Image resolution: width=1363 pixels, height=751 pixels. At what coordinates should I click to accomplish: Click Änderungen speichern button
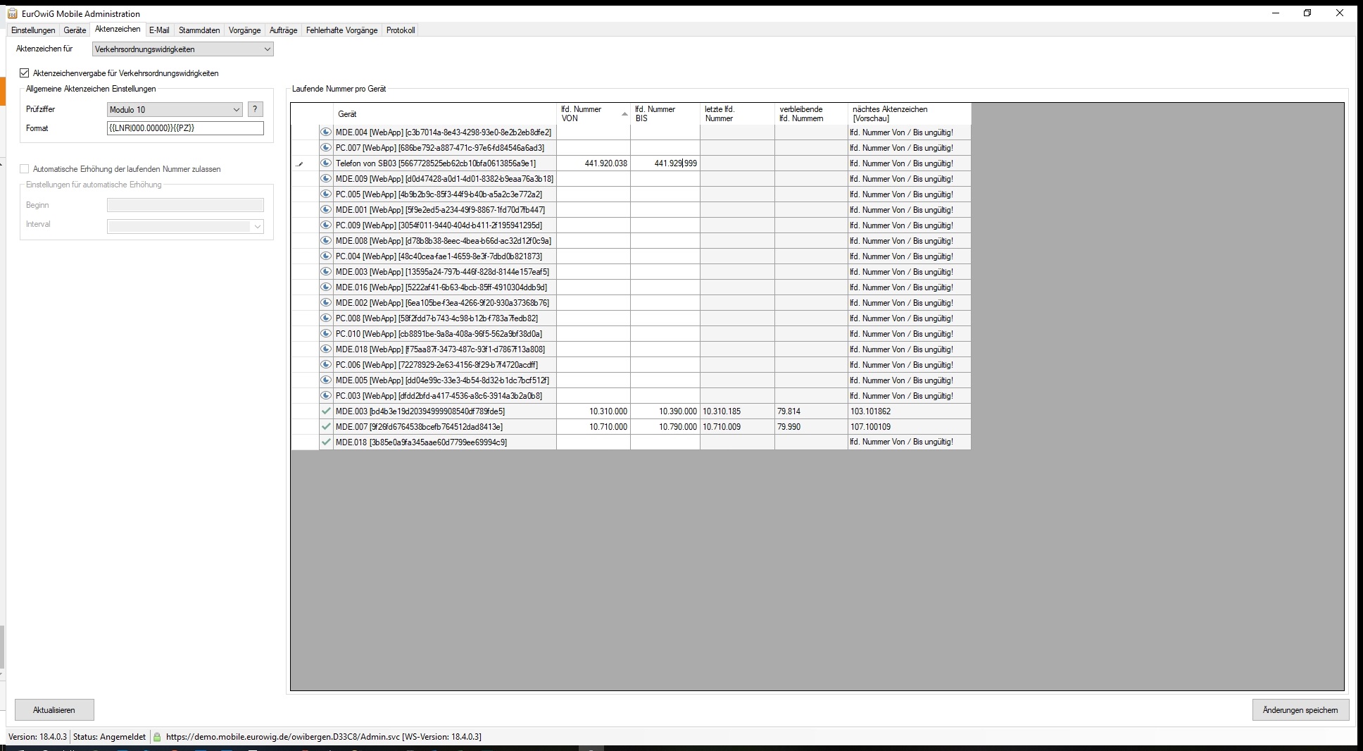(1300, 710)
